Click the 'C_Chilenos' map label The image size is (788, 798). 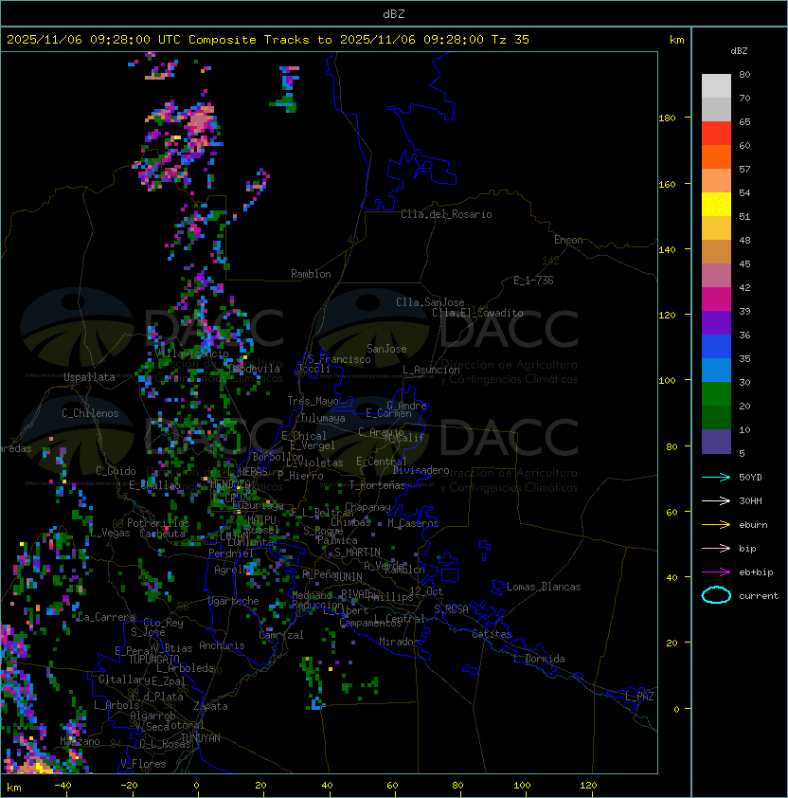point(90,413)
